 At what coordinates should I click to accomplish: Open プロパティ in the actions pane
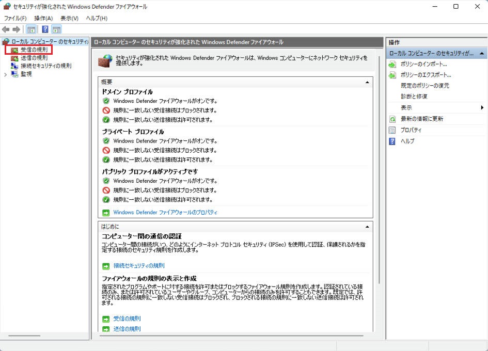411,130
